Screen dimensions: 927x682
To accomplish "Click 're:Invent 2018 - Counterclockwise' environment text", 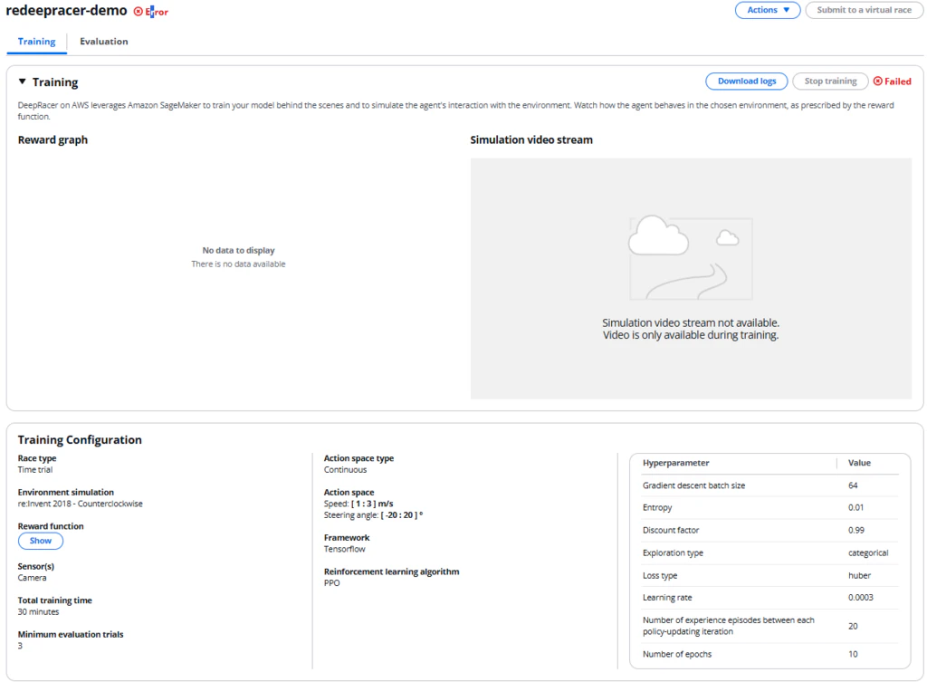I will pyautogui.click(x=81, y=504).
